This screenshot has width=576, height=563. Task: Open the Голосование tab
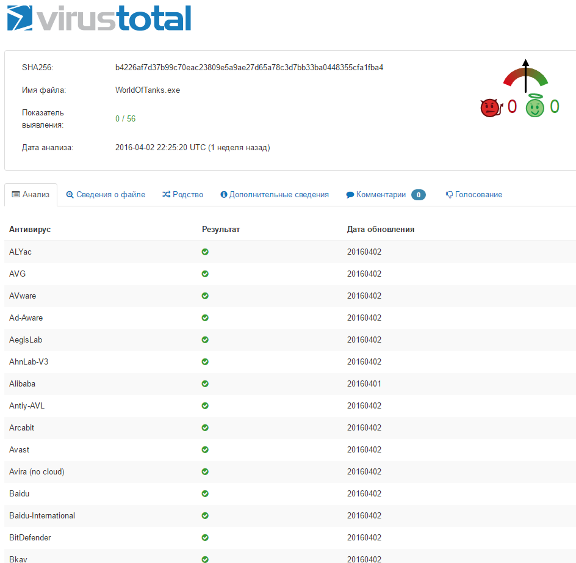[x=474, y=195]
